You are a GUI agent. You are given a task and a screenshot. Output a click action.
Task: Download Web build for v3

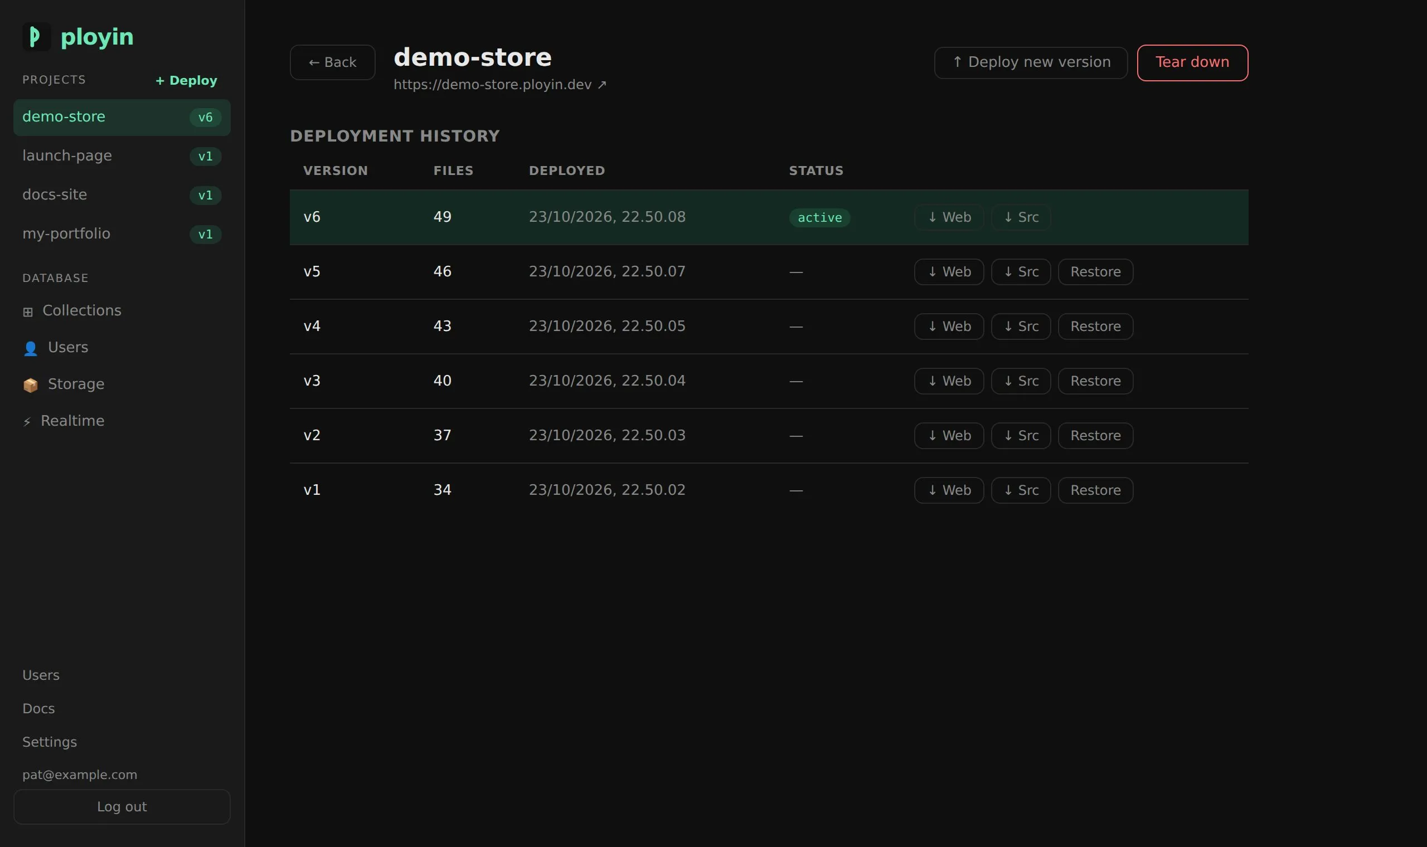coord(949,381)
